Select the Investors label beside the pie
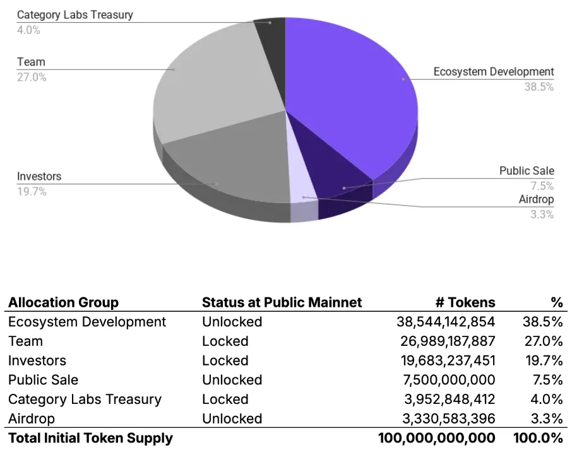 39,176
